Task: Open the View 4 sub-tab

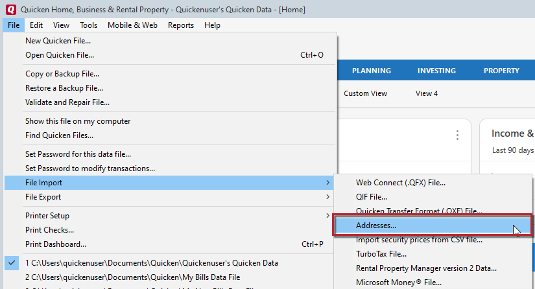Action: (x=427, y=93)
